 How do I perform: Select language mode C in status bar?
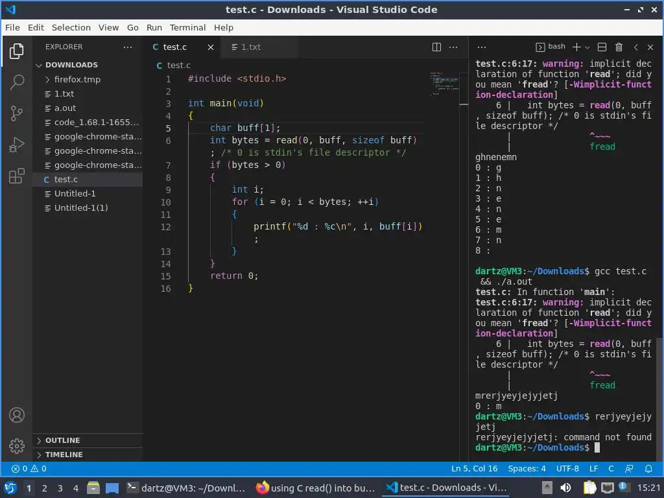611,469
